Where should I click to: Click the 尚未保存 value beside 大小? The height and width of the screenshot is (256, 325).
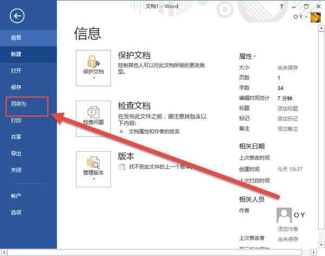point(288,68)
